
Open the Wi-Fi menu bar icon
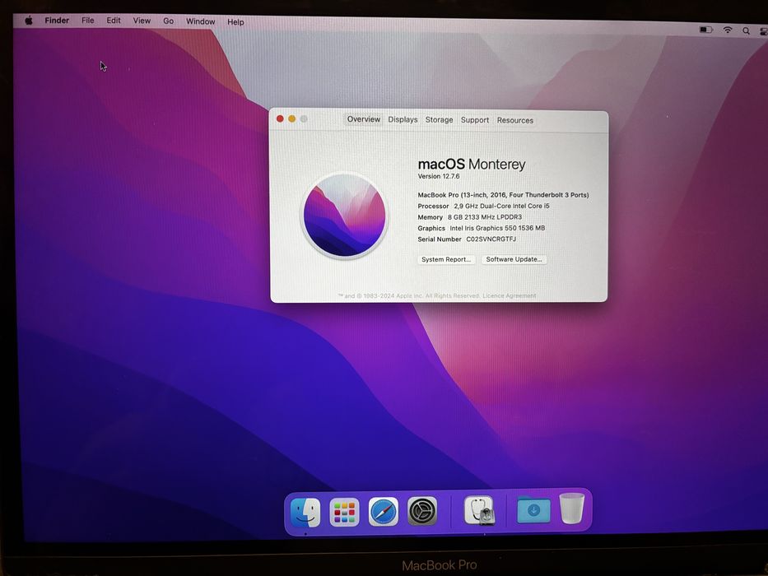(728, 30)
